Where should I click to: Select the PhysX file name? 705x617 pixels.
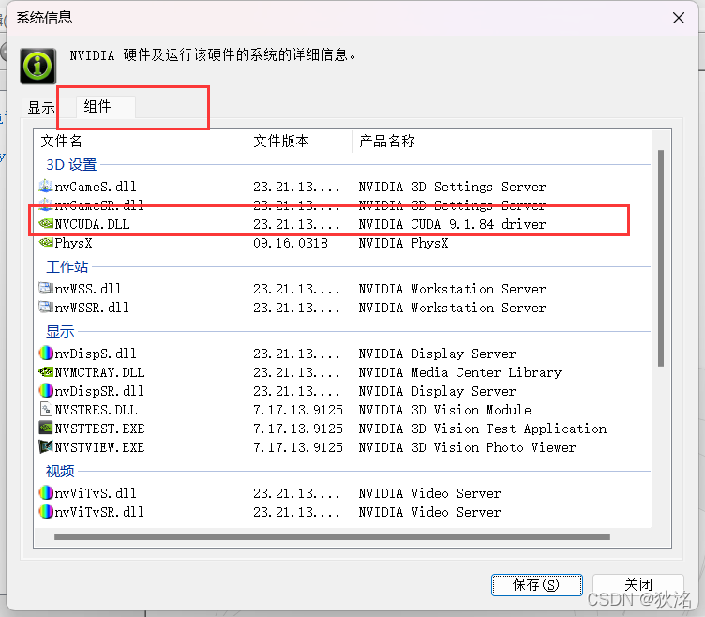73,243
